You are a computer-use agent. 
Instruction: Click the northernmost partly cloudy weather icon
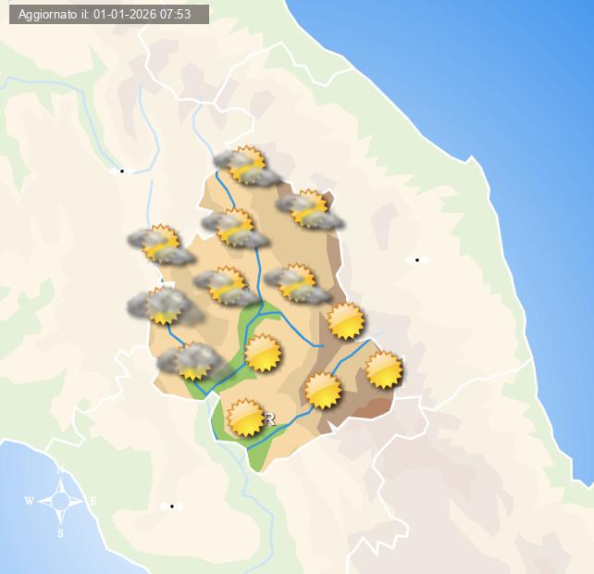(x=247, y=166)
